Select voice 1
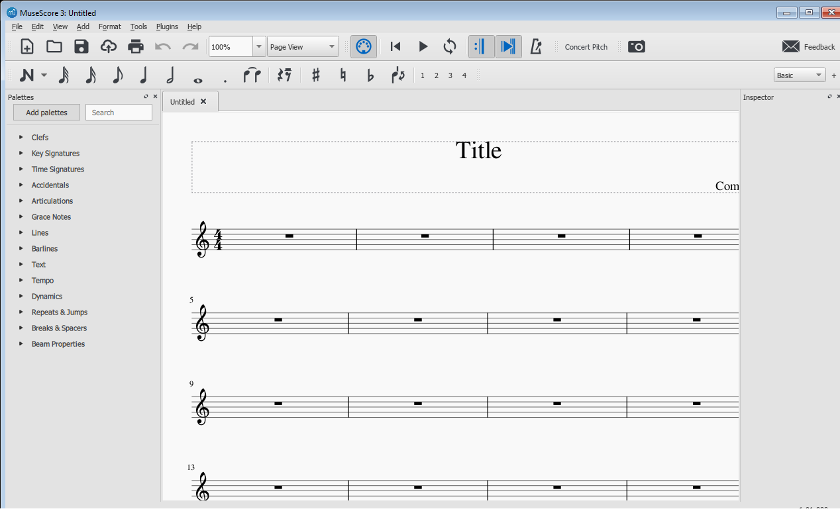 coord(423,75)
